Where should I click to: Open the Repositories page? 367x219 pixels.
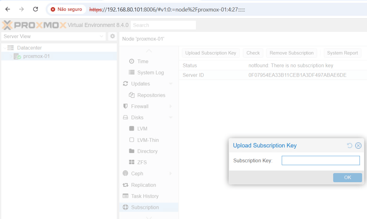coord(151,95)
